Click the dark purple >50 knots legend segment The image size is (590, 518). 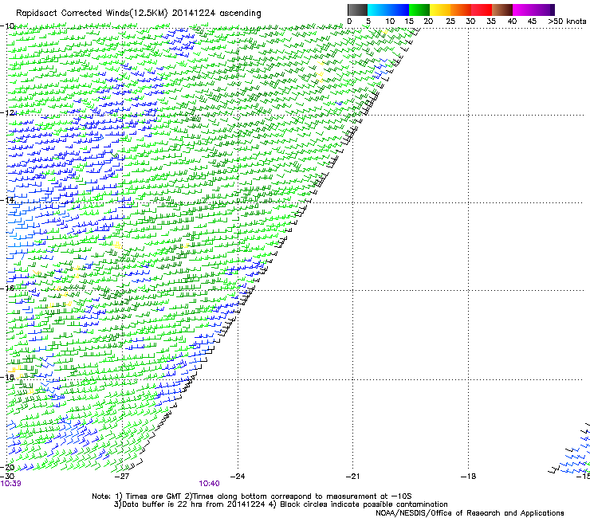(x=553, y=10)
